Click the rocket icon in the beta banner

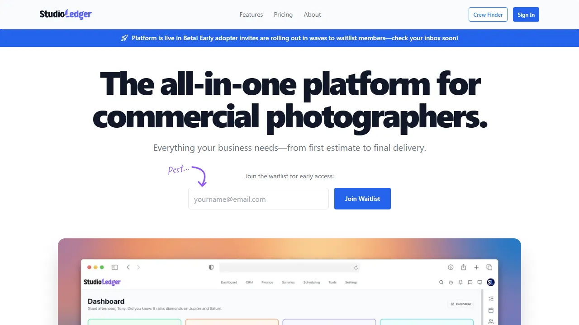[124, 38]
